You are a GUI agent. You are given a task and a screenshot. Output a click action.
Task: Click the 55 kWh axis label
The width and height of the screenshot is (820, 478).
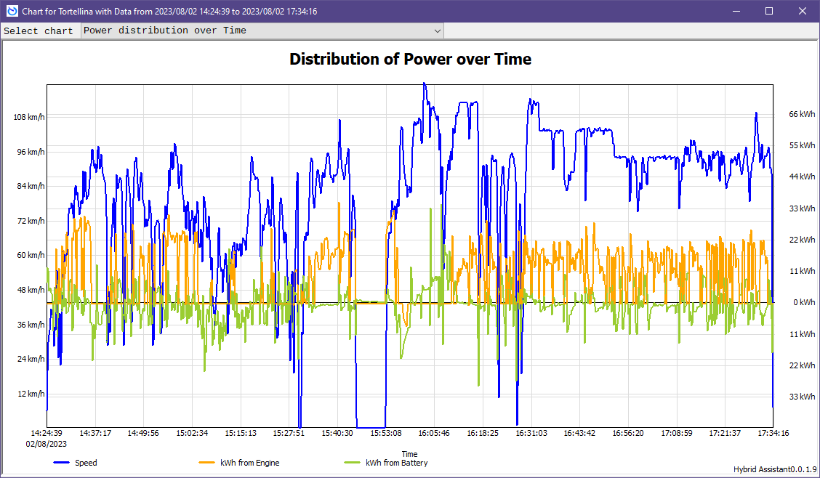[x=803, y=145]
